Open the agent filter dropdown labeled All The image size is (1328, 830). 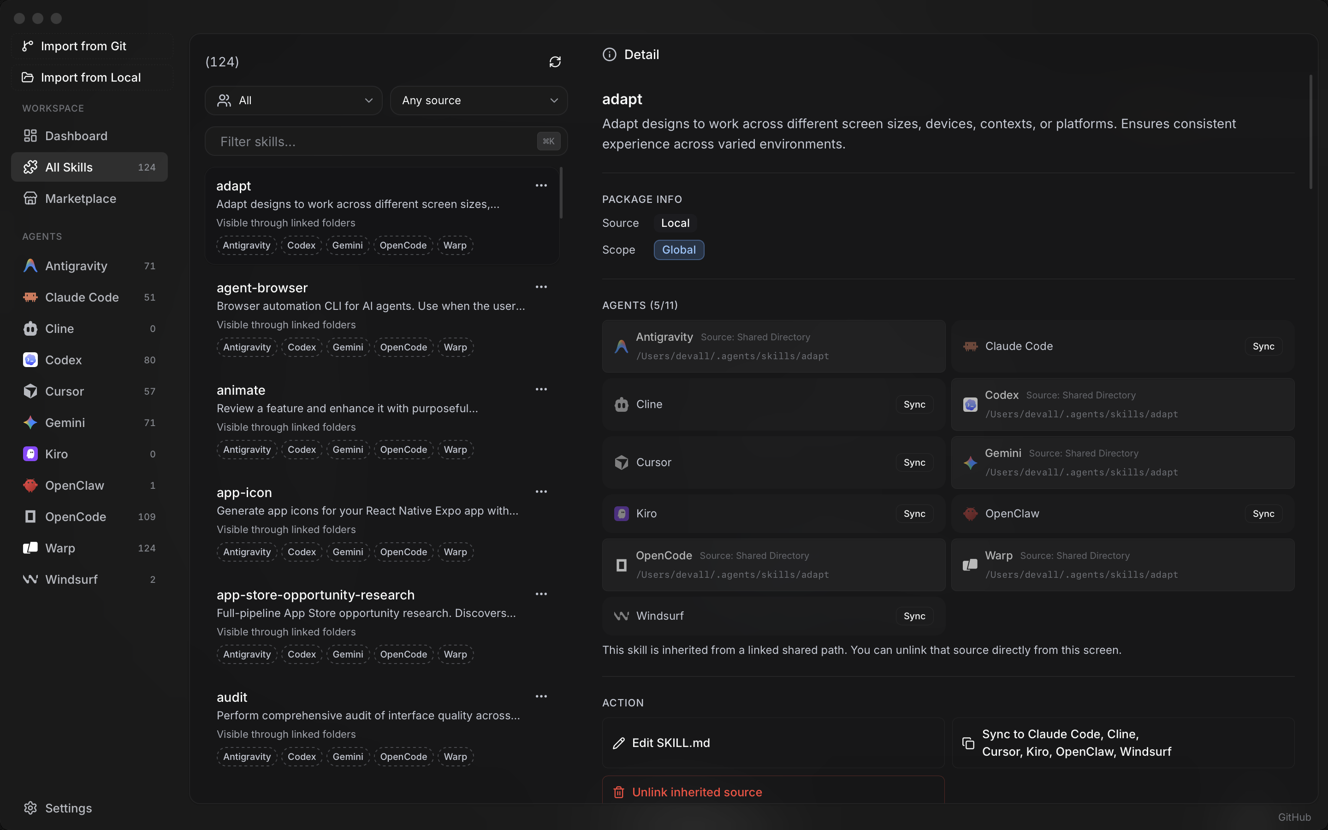click(294, 100)
